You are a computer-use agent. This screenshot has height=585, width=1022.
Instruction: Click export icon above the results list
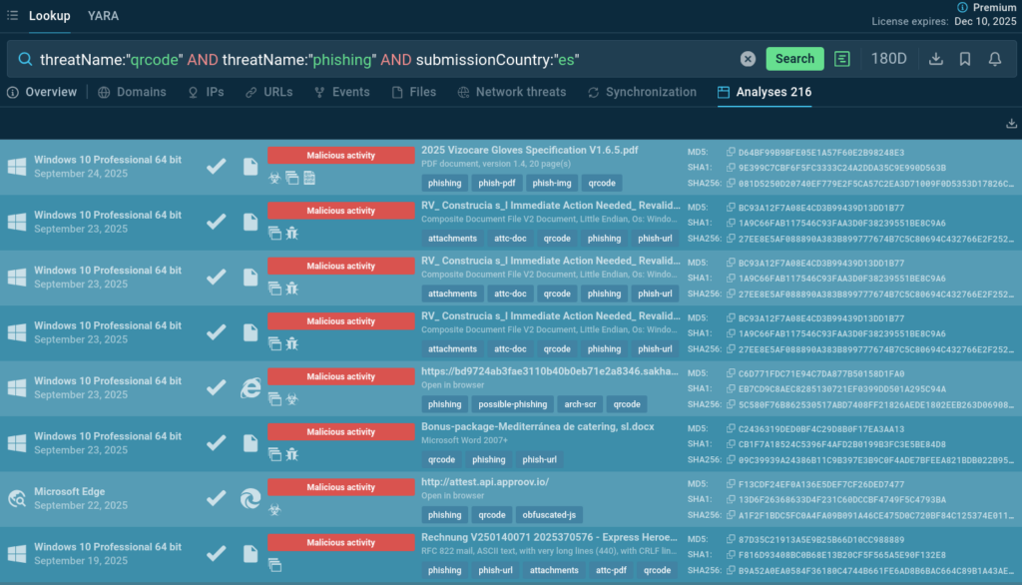(x=1012, y=124)
